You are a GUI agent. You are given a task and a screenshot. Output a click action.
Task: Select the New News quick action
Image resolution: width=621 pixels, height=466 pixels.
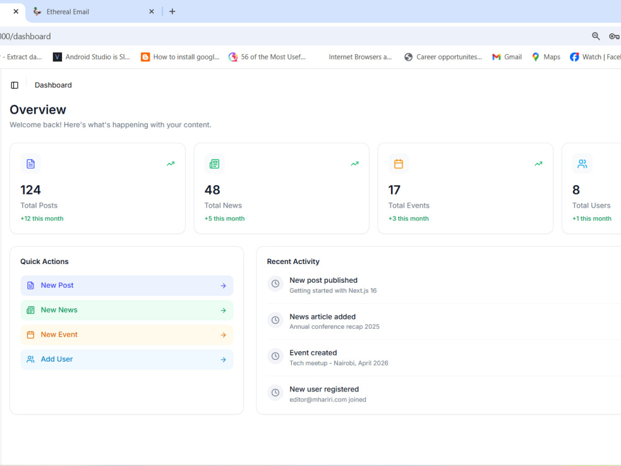click(127, 310)
